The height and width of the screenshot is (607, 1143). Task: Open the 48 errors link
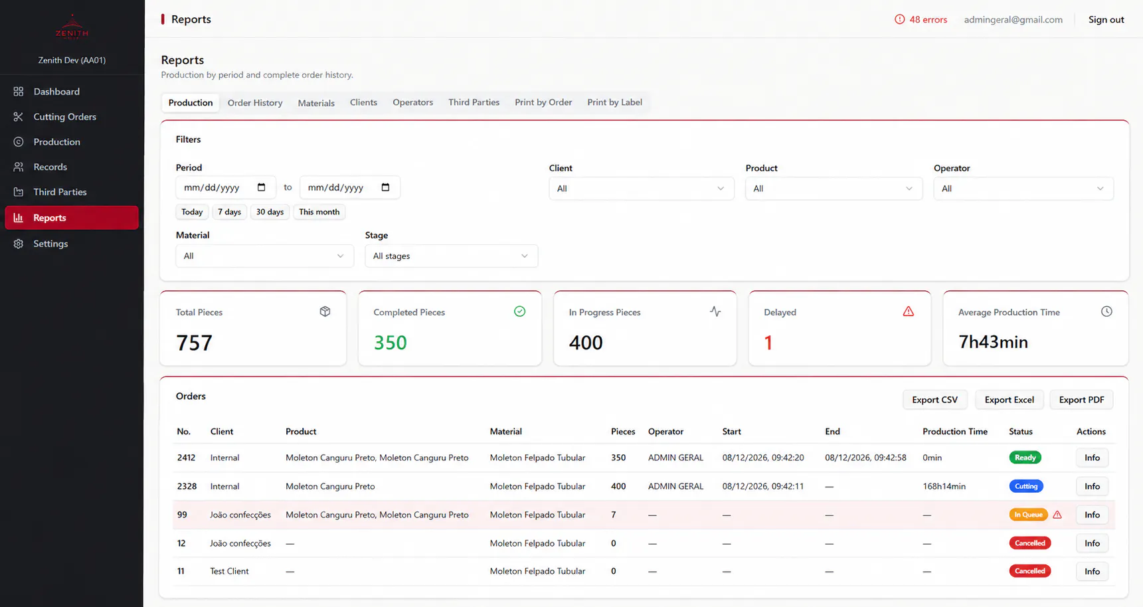coord(921,19)
